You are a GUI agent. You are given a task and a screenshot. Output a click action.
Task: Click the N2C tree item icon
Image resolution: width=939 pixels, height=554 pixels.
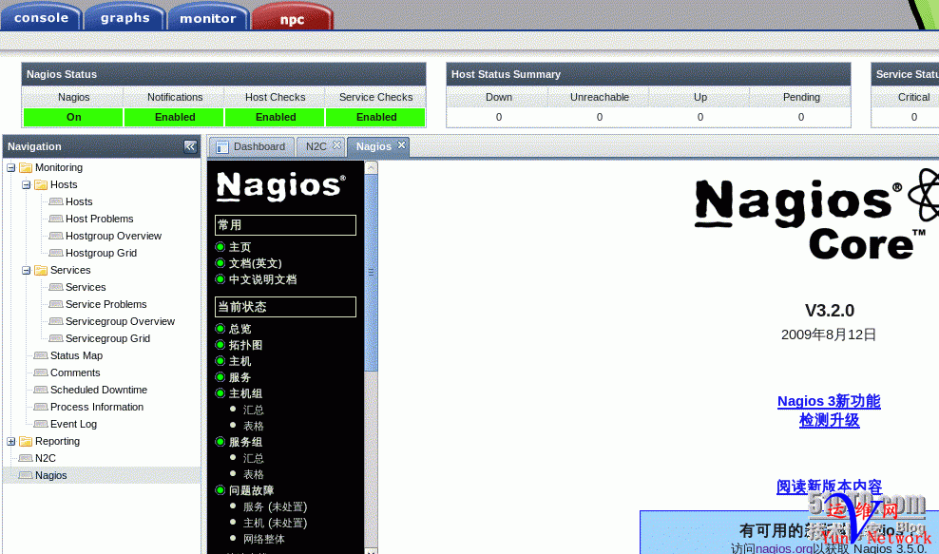point(26,458)
